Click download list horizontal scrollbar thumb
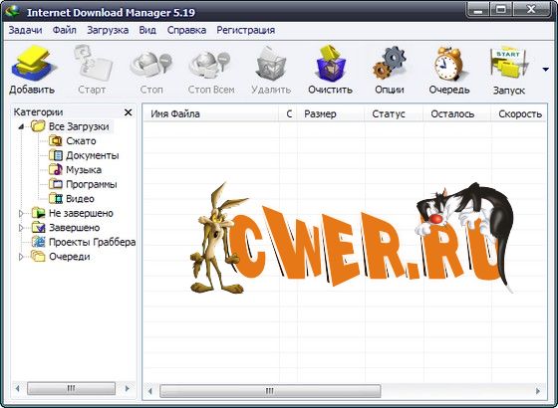The height and width of the screenshot is (408, 558). point(270,391)
